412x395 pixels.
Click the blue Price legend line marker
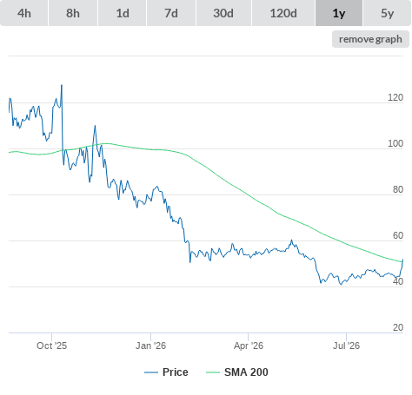tap(151, 372)
